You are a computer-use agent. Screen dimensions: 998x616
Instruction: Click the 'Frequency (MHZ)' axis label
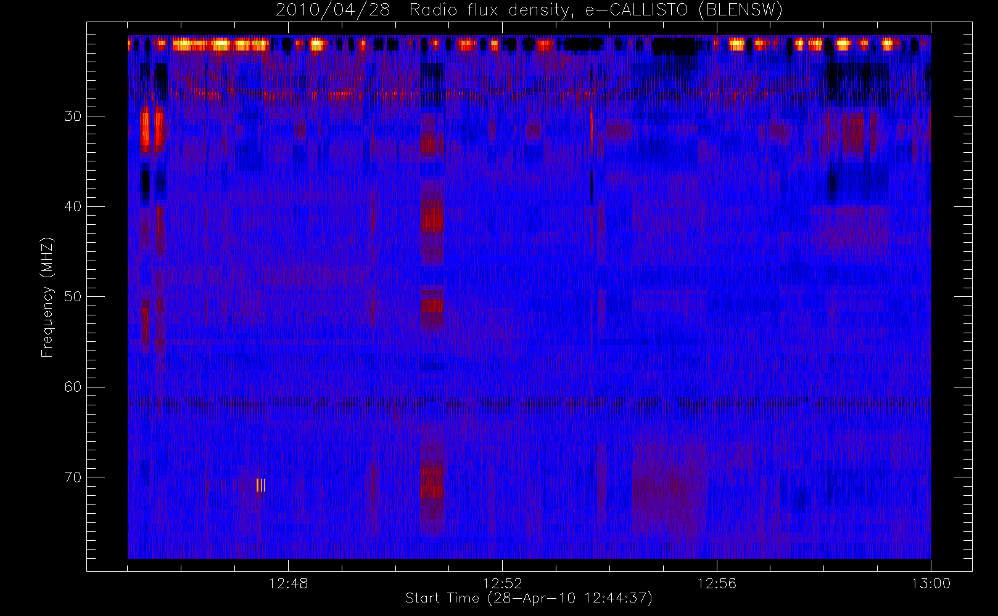(x=47, y=297)
